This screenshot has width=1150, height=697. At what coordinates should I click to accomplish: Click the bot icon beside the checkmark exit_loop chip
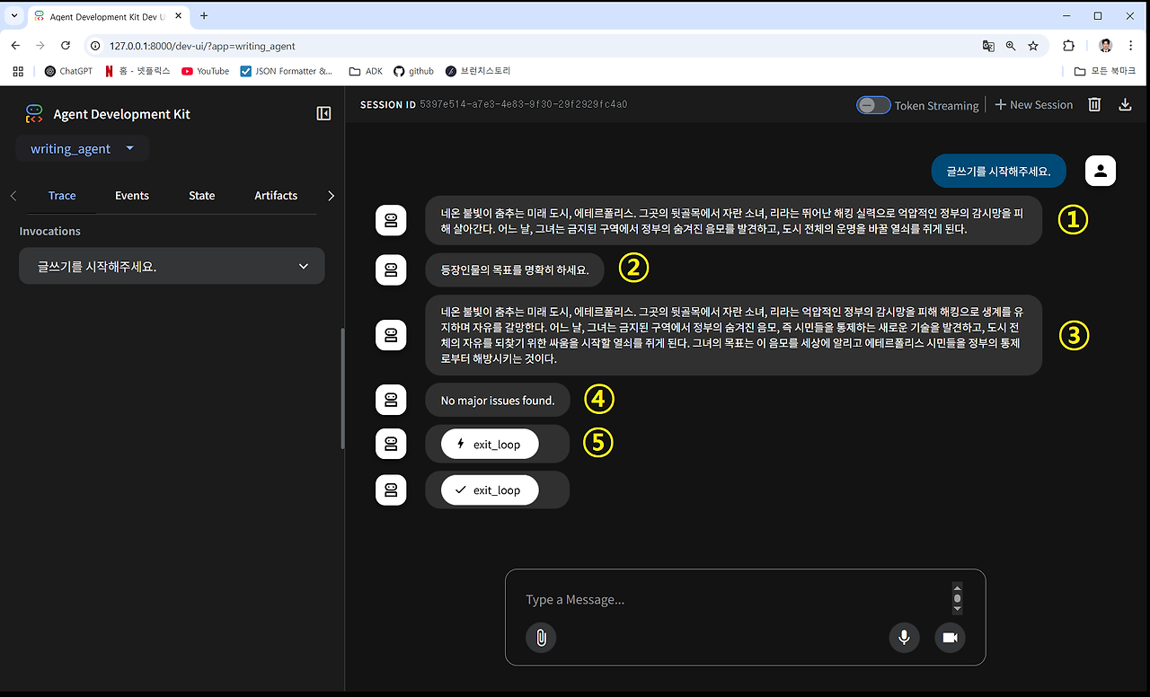[391, 490]
